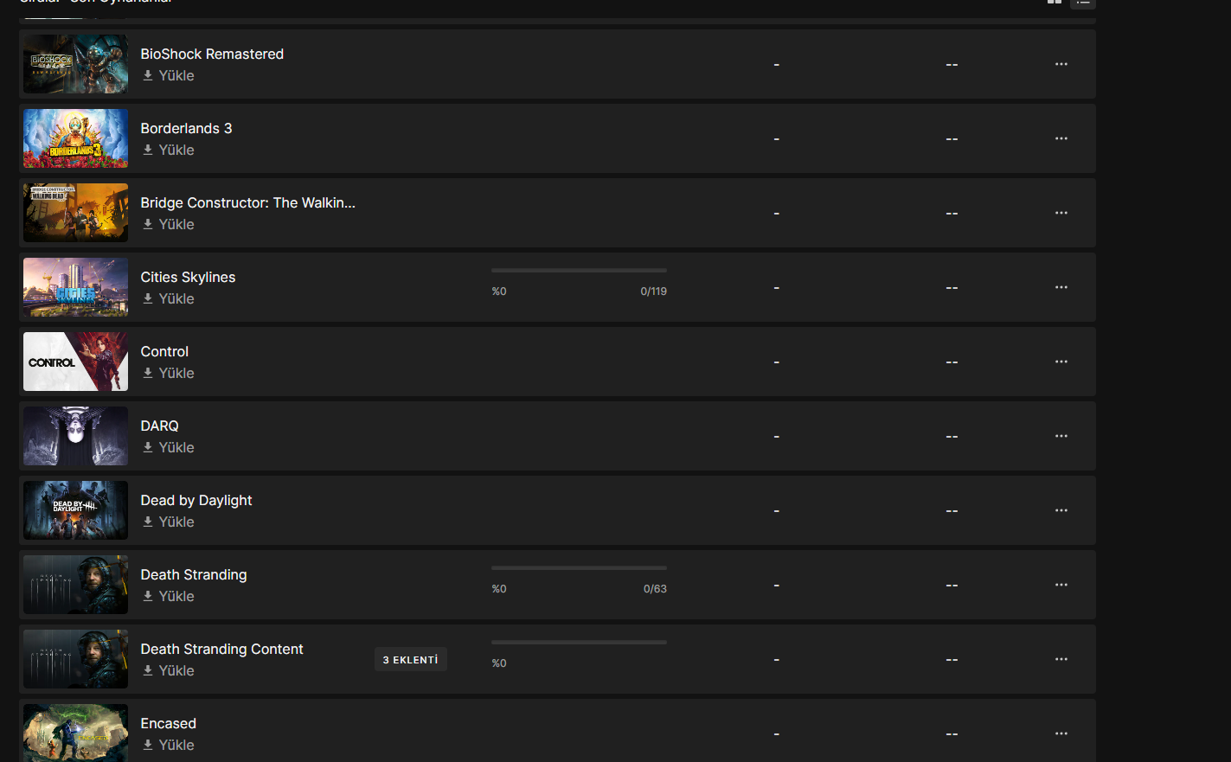Viewport: 1231px width, 762px height.
Task: Install Borderlands 3 using Yükle
Action: 169,150
